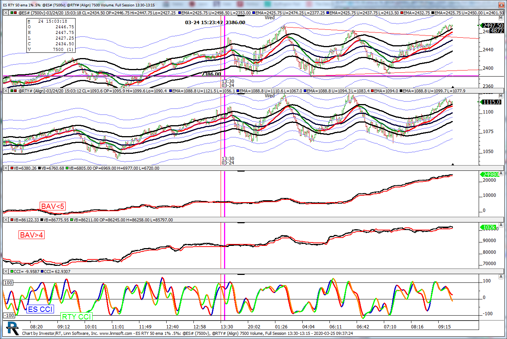Click the red VB=6380.26 legend entry
Viewport: 507px width, 339px height.
point(23,168)
